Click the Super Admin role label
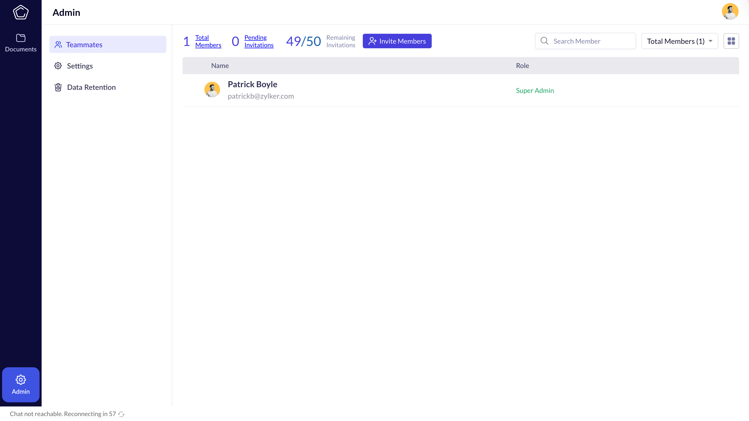Viewport: 749px width, 421px height. 534,91
